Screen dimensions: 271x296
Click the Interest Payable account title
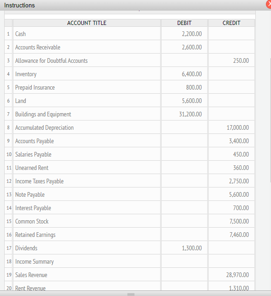pos(33,208)
